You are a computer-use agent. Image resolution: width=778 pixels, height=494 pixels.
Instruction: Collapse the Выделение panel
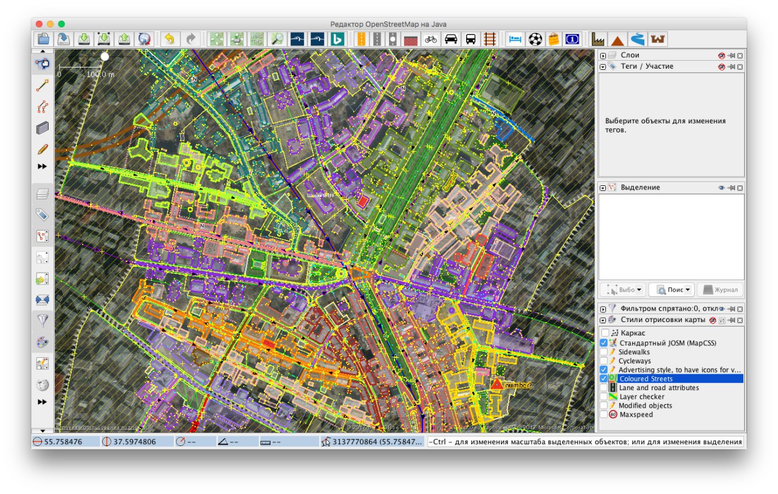(603, 188)
